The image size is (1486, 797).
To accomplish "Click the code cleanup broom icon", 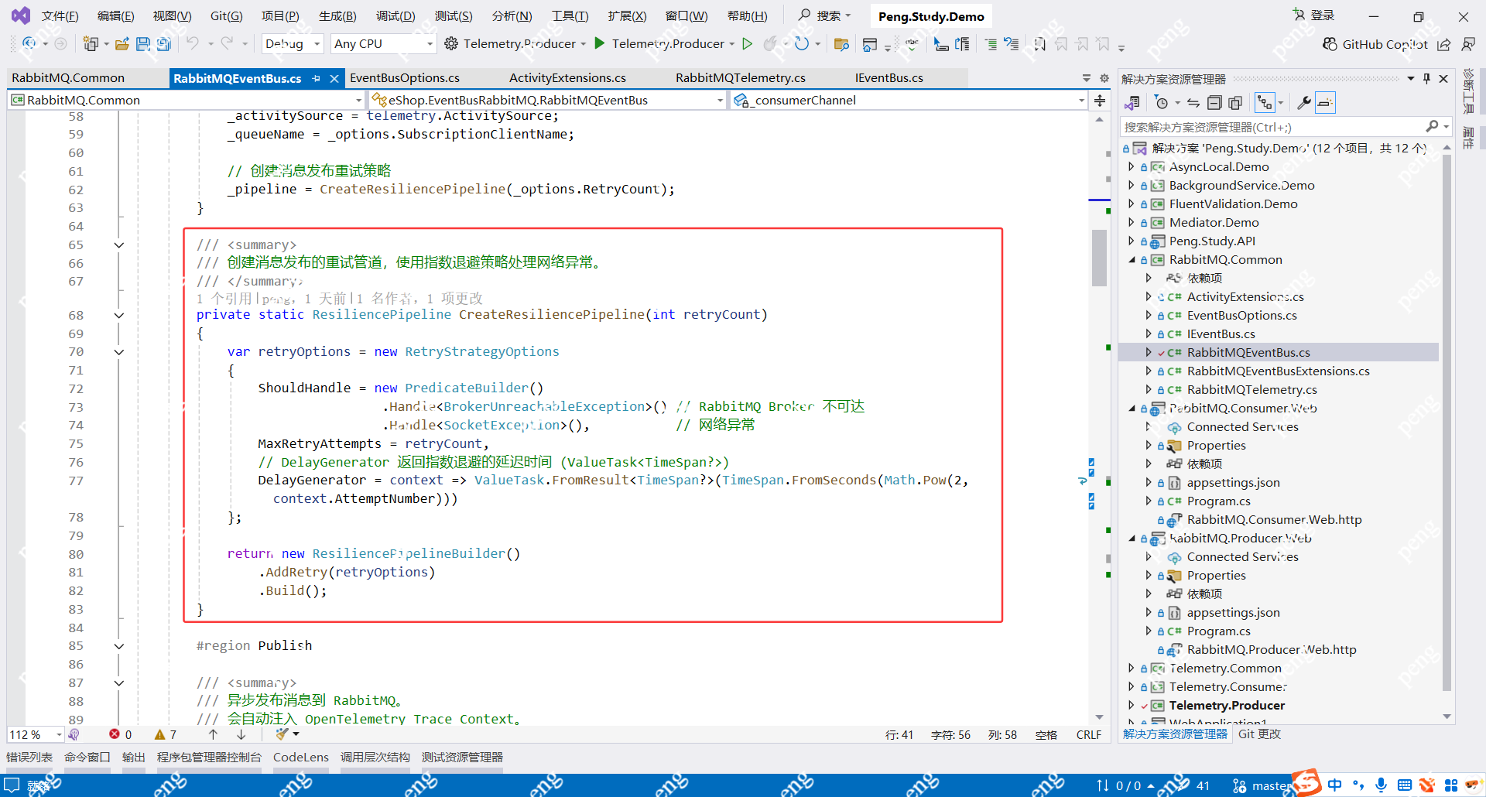I will coord(282,734).
